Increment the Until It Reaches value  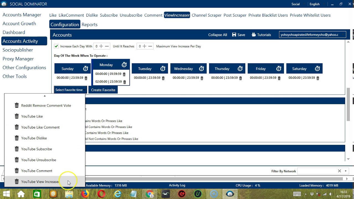pyautogui.click(x=144, y=46)
